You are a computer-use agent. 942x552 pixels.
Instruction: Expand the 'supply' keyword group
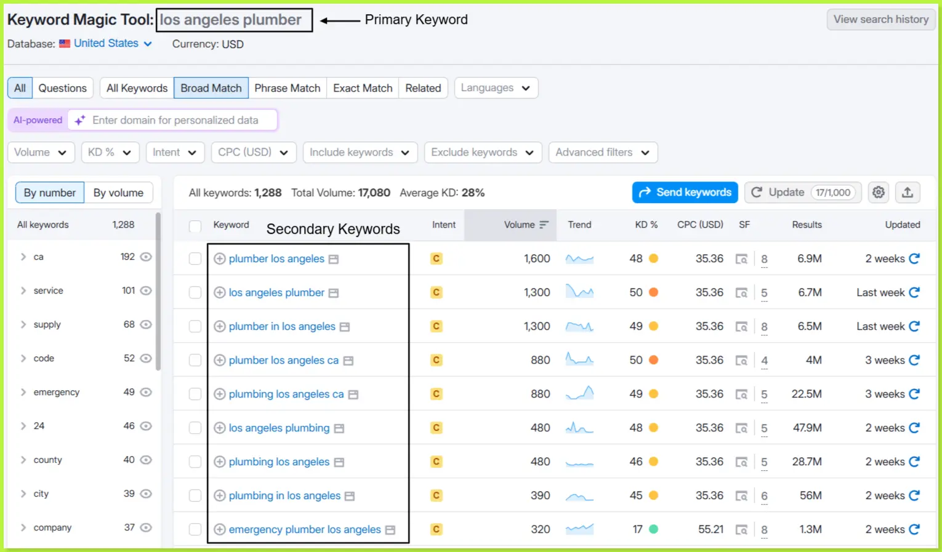coord(23,324)
